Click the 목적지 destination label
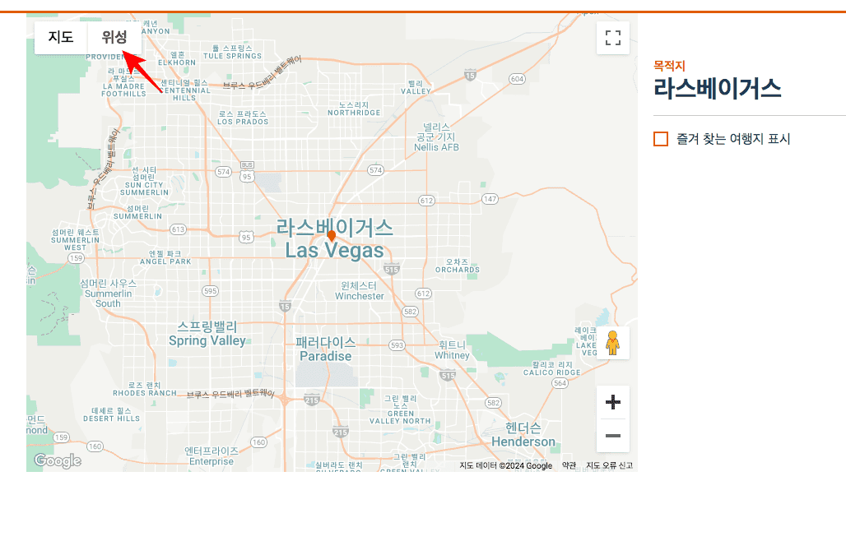 [x=669, y=66]
